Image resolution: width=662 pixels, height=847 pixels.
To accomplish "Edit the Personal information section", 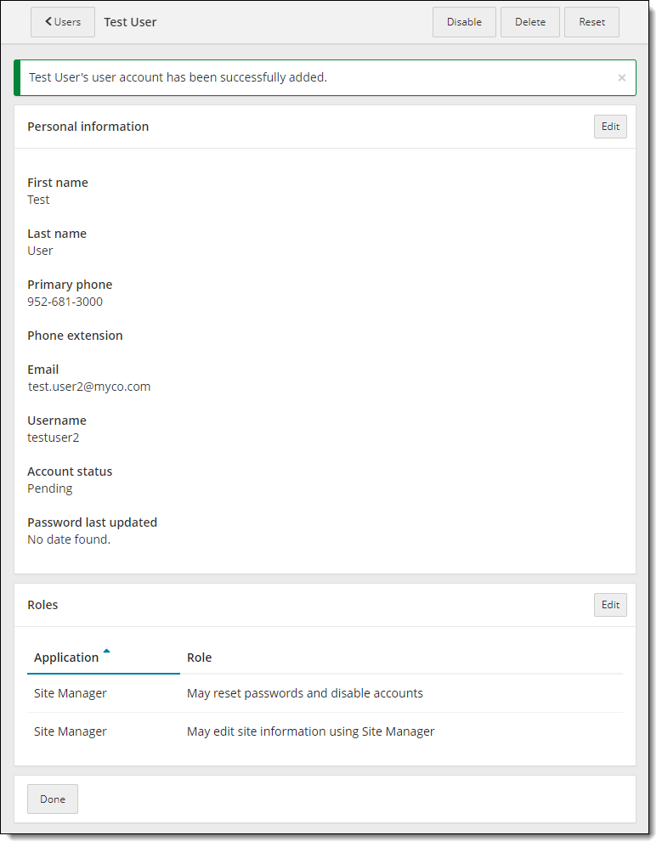I will (x=610, y=127).
